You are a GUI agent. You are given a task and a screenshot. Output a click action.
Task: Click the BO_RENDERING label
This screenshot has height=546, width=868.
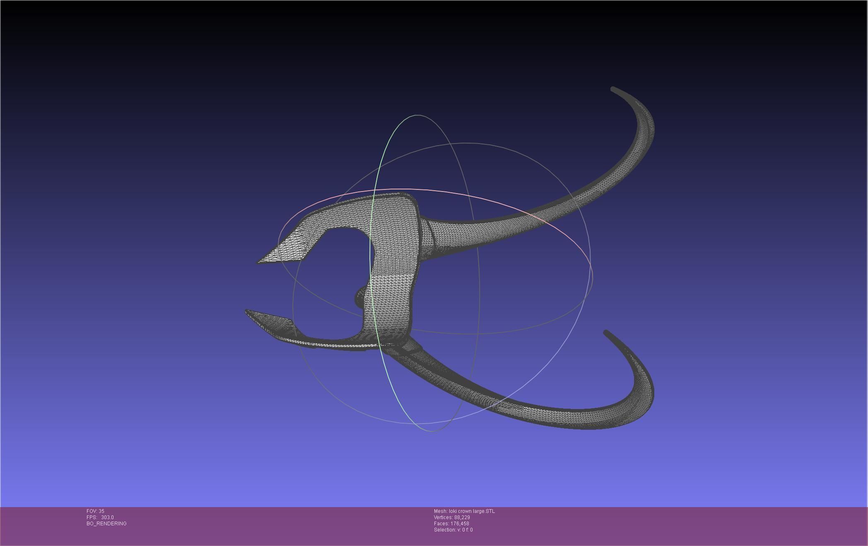pyautogui.click(x=106, y=524)
